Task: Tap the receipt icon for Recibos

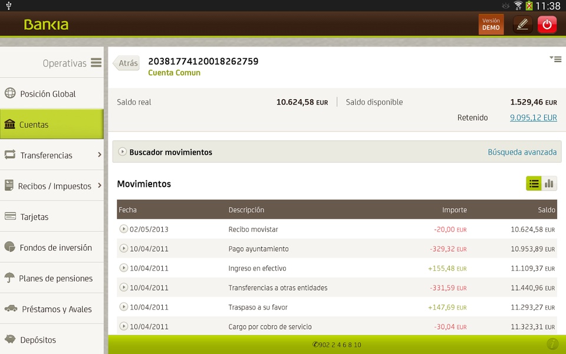Action: (9, 185)
